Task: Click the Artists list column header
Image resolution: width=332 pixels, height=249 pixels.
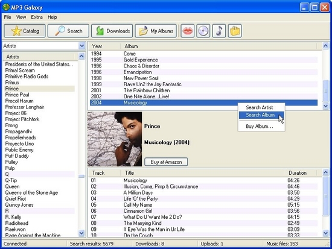Action: tap(39, 57)
